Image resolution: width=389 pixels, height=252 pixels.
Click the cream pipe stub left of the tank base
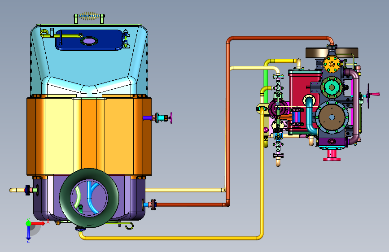pos(16,190)
